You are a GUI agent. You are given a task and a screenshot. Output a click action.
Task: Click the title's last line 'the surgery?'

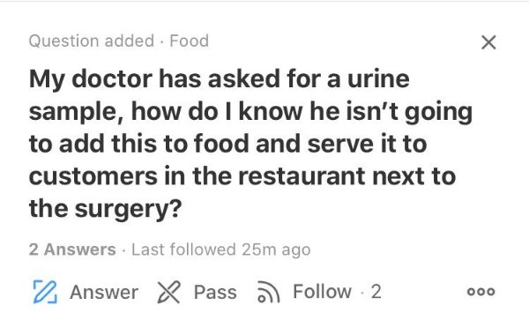[105, 209]
